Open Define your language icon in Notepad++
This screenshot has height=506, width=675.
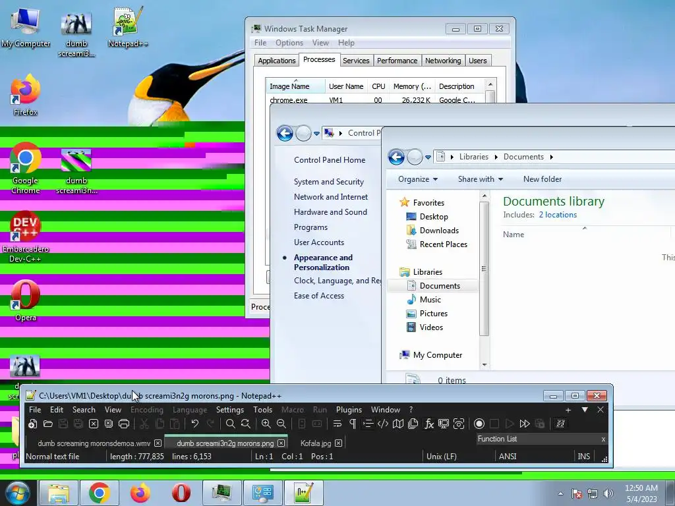tap(383, 424)
